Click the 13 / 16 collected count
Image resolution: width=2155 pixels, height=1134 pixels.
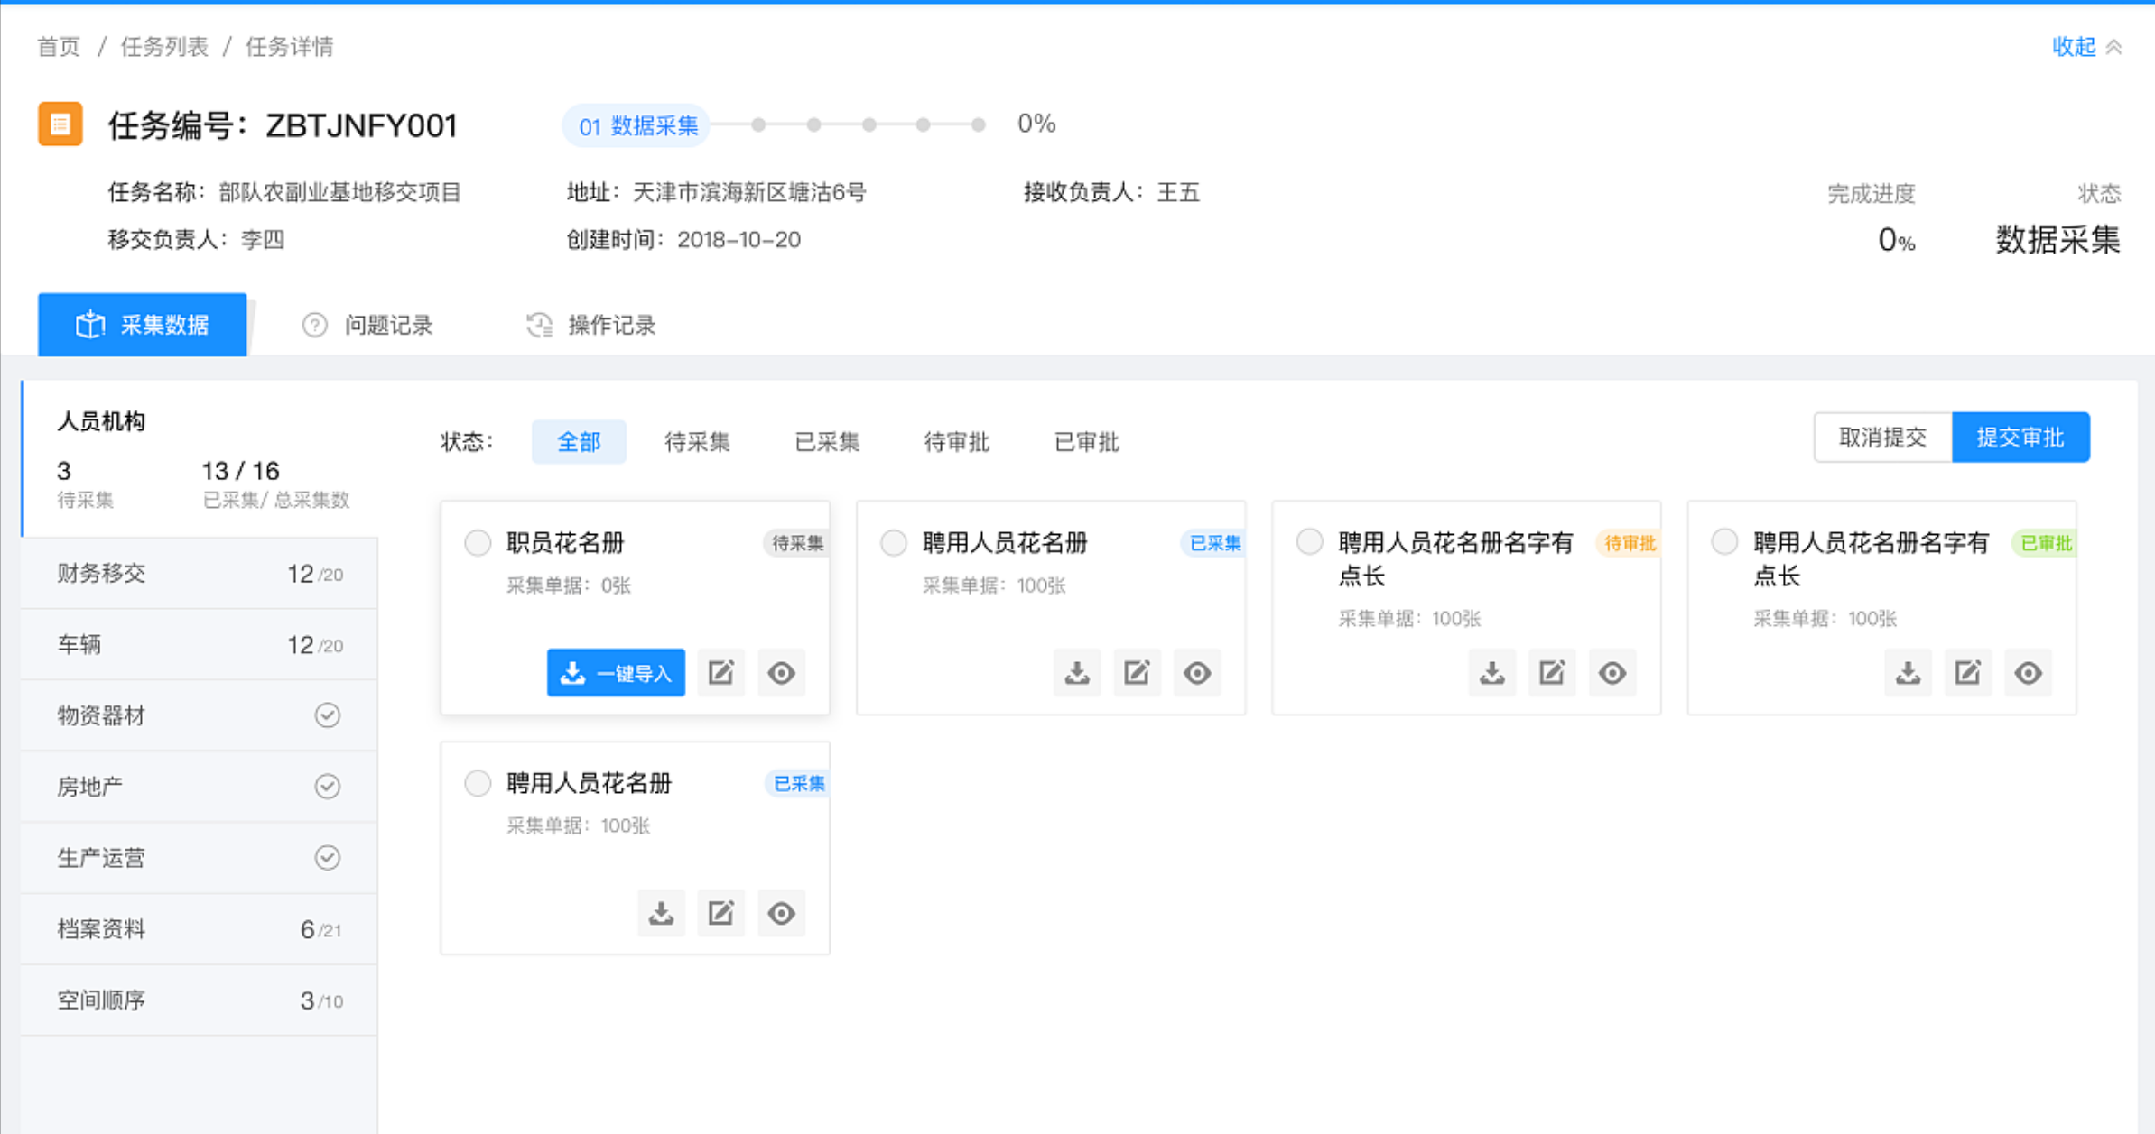(x=240, y=471)
